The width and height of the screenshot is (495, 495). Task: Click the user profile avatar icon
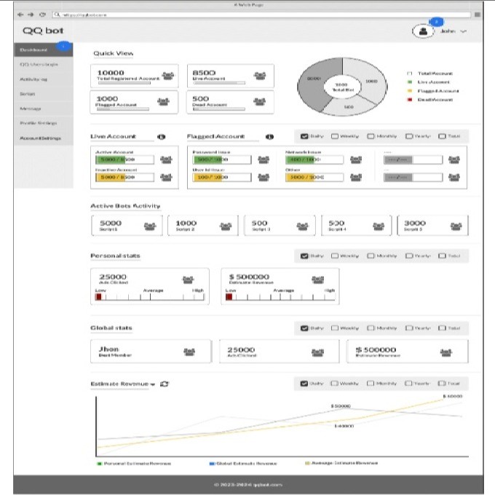(x=421, y=31)
